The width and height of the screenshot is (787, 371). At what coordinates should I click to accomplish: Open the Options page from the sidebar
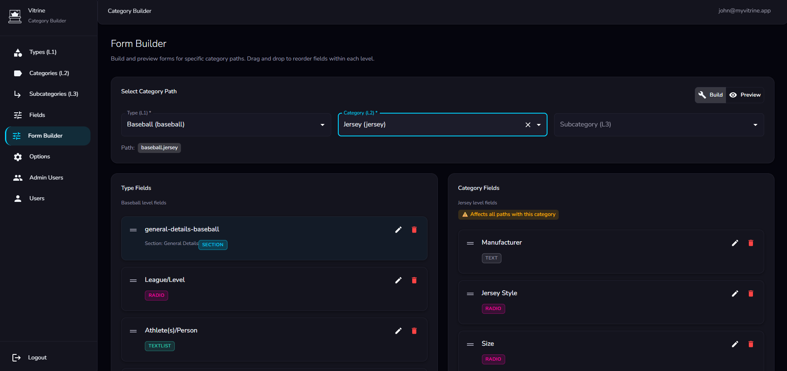click(39, 157)
